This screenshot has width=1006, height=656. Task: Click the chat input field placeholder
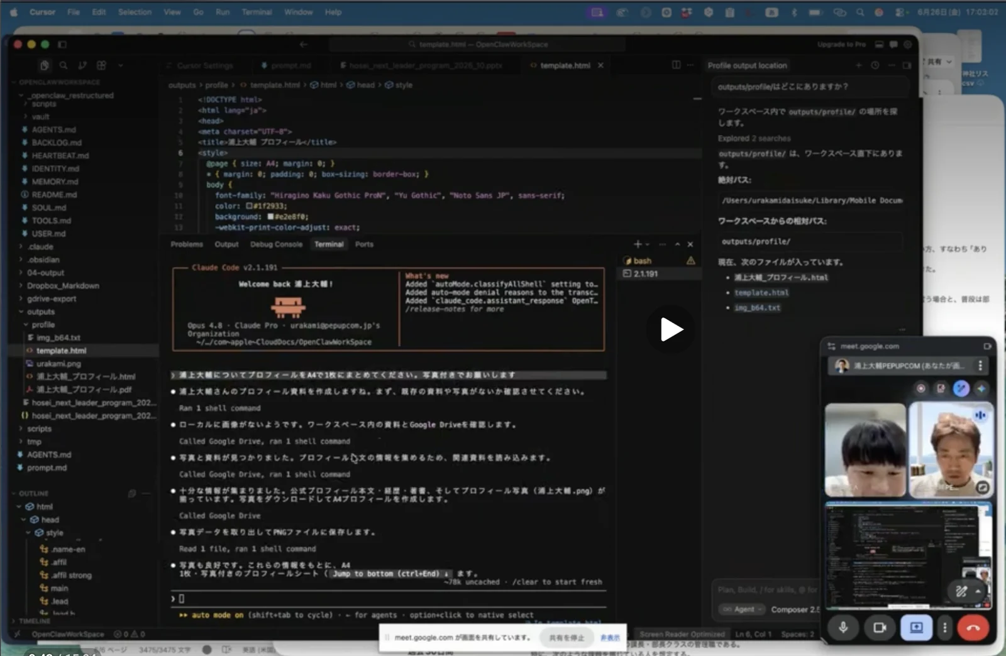pyautogui.click(x=768, y=590)
